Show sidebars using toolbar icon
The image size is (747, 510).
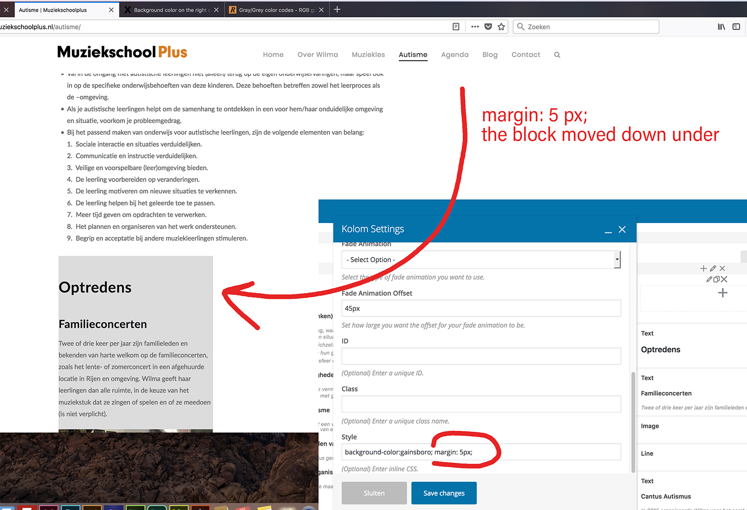[x=736, y=27]
